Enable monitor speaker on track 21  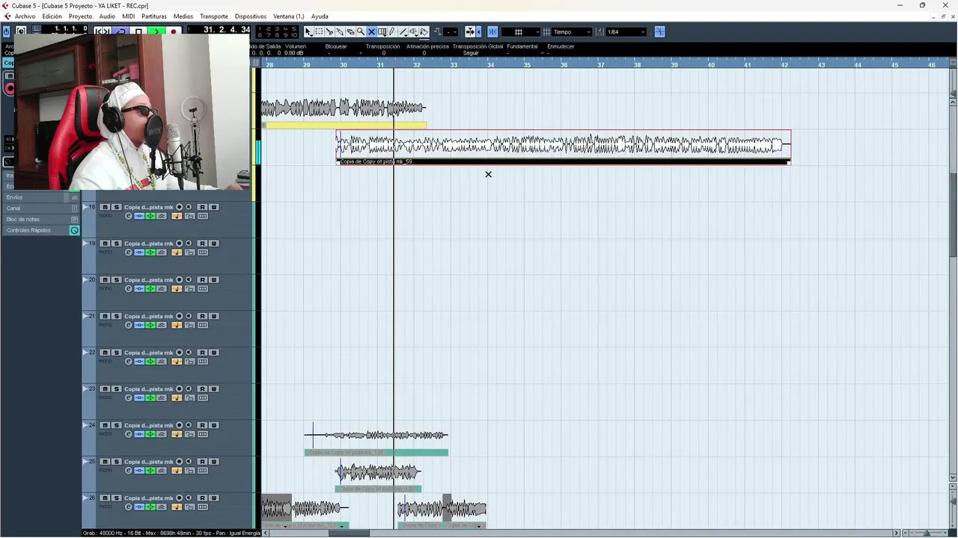189,316
